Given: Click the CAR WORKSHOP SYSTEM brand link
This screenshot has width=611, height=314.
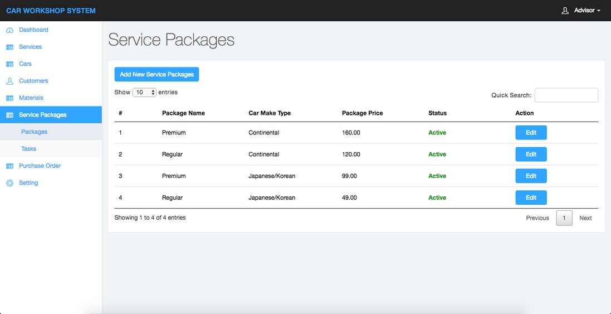Looking at the screenshot, I should (51, 11).
